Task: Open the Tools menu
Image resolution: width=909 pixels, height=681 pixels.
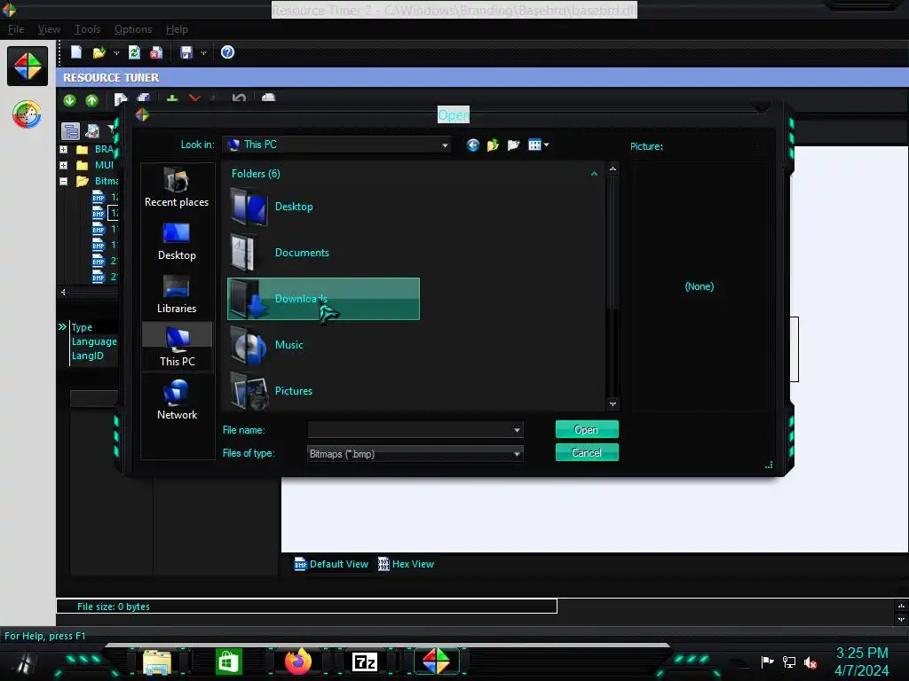Action: coord(88,29)
